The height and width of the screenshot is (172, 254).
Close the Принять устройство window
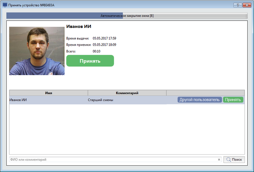pyautogui.click(x=246, y=5)
